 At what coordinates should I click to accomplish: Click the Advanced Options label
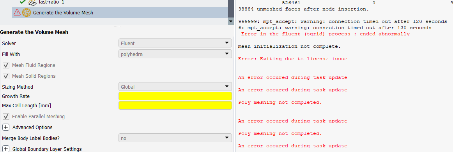pos(32,127)
